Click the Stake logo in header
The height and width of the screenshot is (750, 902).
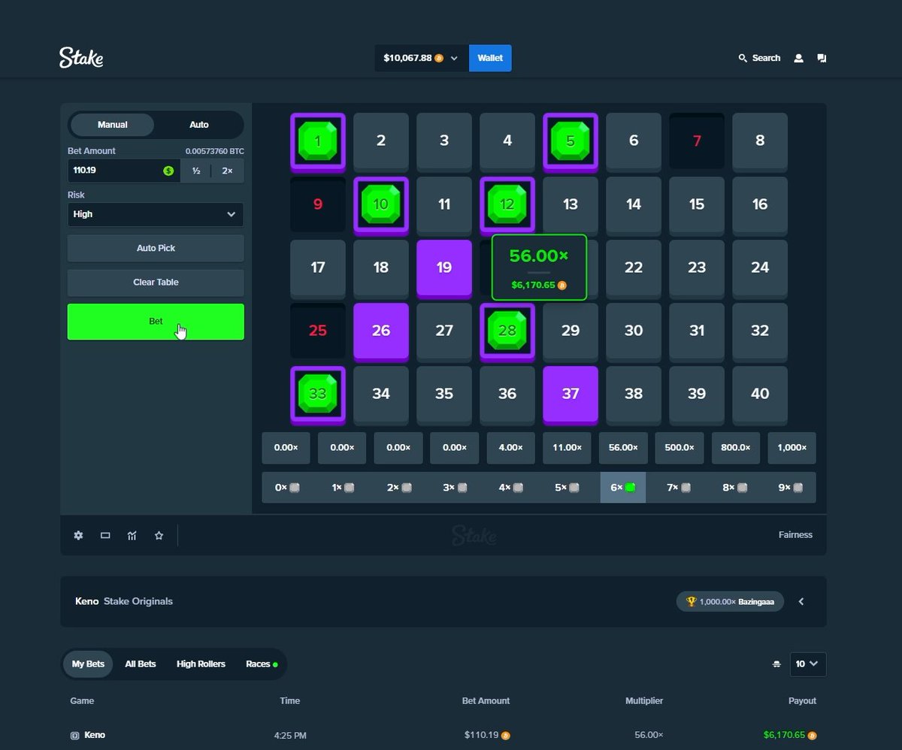81,58
